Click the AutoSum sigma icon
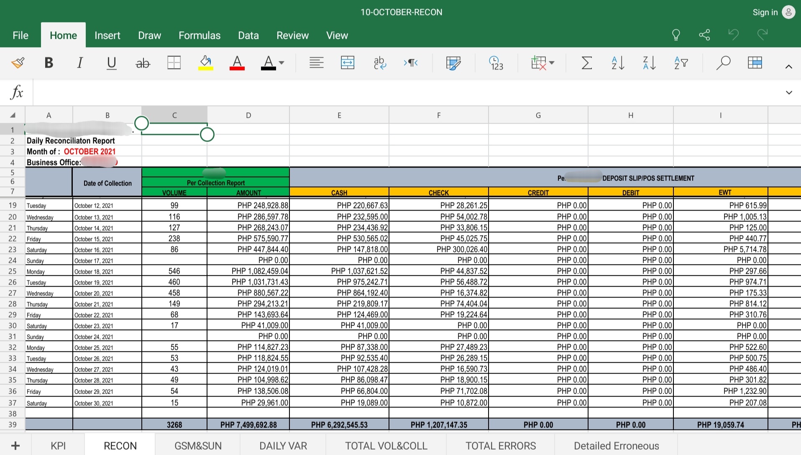Image resolution: width=801 pixels, height=455 pixels. tap(586, 63)
